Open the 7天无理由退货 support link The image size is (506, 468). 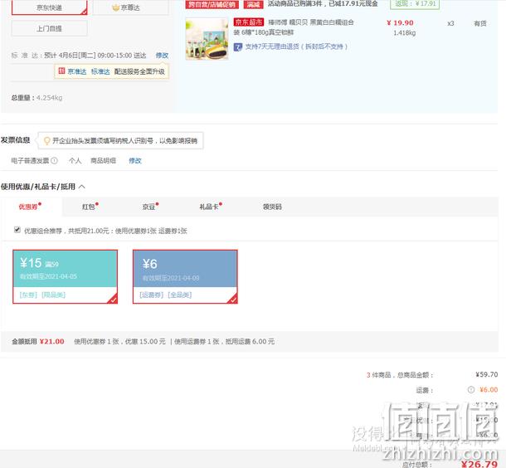pyautogui.click(x=296, y=46)
